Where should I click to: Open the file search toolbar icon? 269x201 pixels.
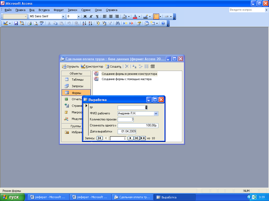[x=22, y=23]
